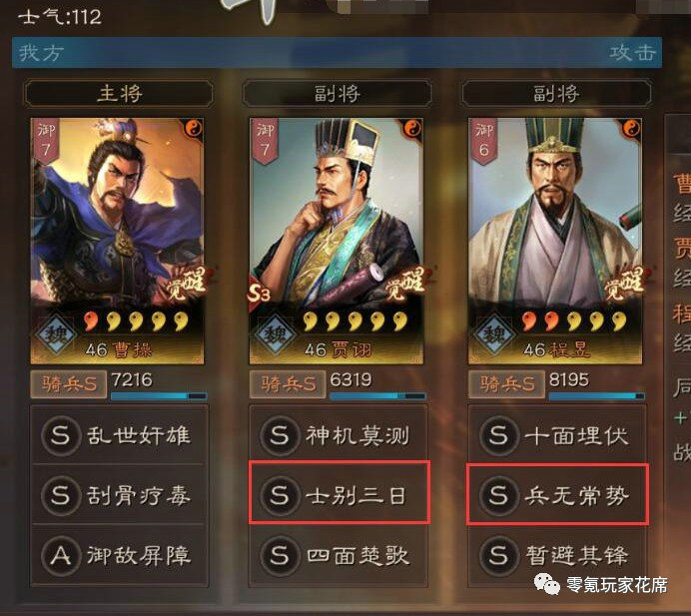The height and width of the screenshot is (616, 691).
Task: Open Cheng Yu's 十面埋伏 skill
Action: tap(557, 435)
